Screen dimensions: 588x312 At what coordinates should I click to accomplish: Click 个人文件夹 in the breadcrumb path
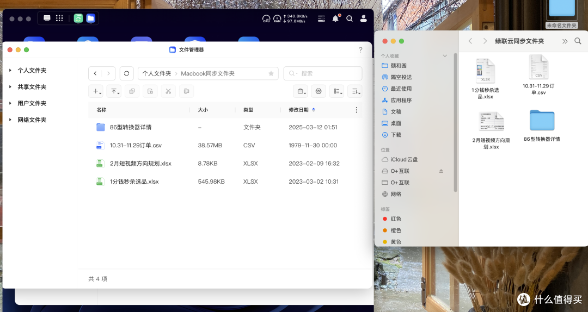(157, 73)
